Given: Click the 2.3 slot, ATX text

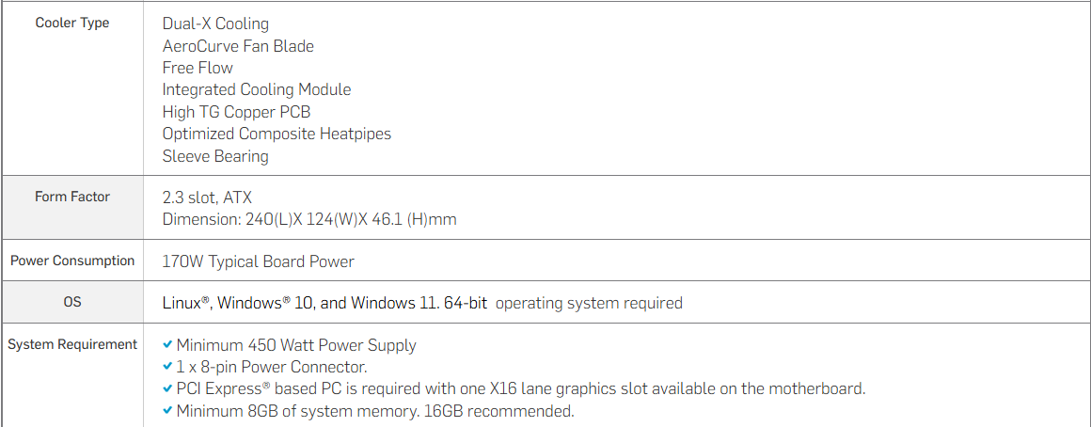Looking at the screenshot, I should point(207,198).
